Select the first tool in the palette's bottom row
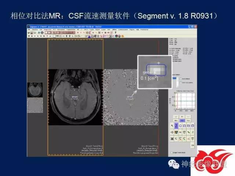This screenshot has height=176, width=235. [x=172, y=139]
